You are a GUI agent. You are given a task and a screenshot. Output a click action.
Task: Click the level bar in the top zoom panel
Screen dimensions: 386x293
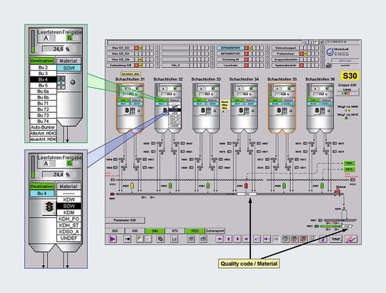point(33,41)
